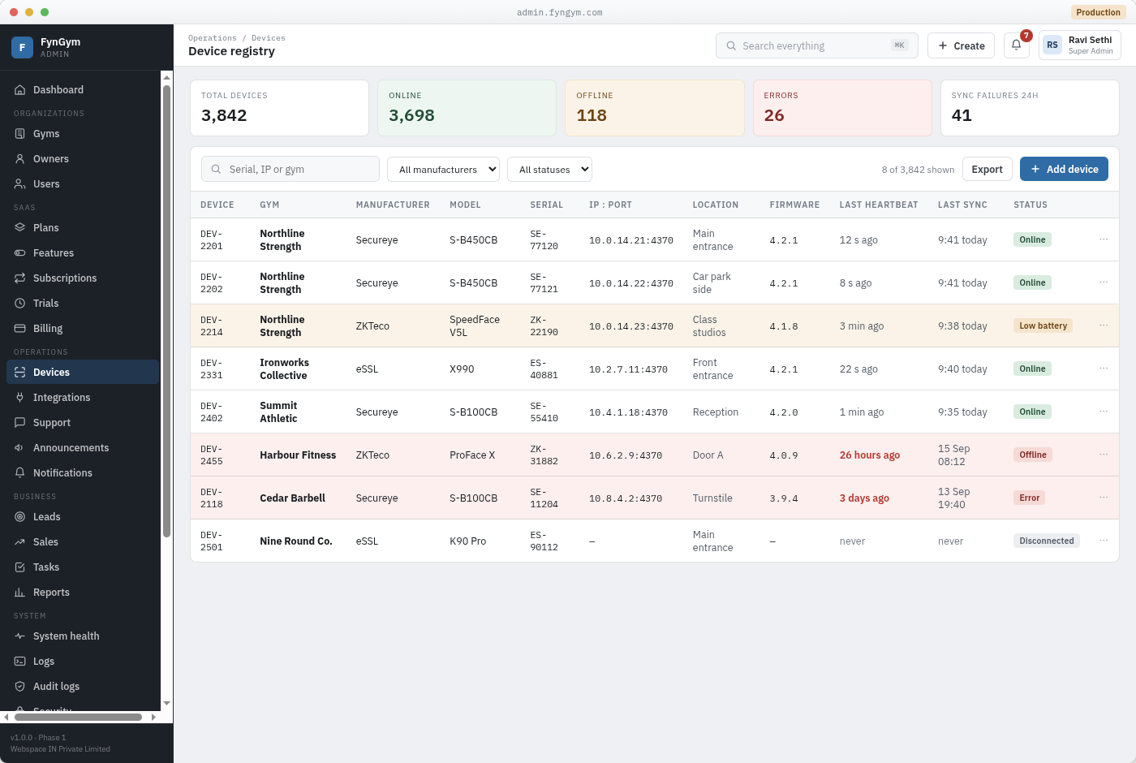Viewport: 1136px width, 763px height.
Task: Click the Features toggle icon
Action: 20,253
